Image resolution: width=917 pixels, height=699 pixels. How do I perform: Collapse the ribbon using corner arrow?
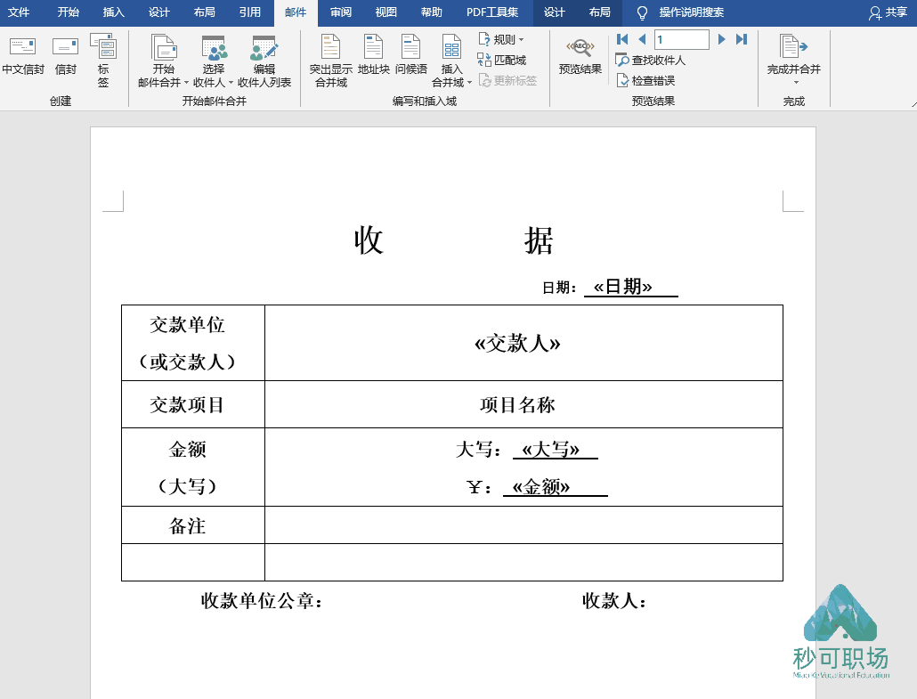pos(913,103)
